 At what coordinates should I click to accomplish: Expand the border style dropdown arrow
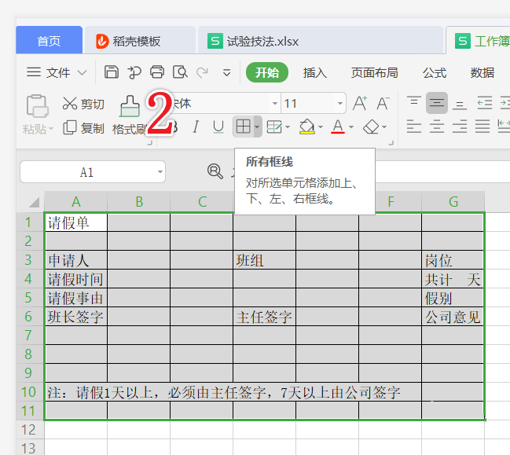tap(257, 127)
